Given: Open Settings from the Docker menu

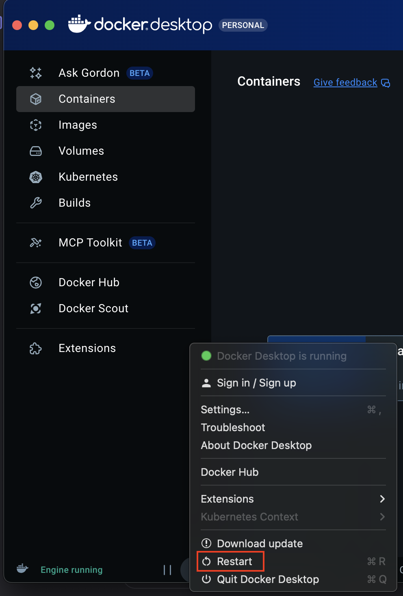Looking at the screenshot, I should [x=225, y=410].
